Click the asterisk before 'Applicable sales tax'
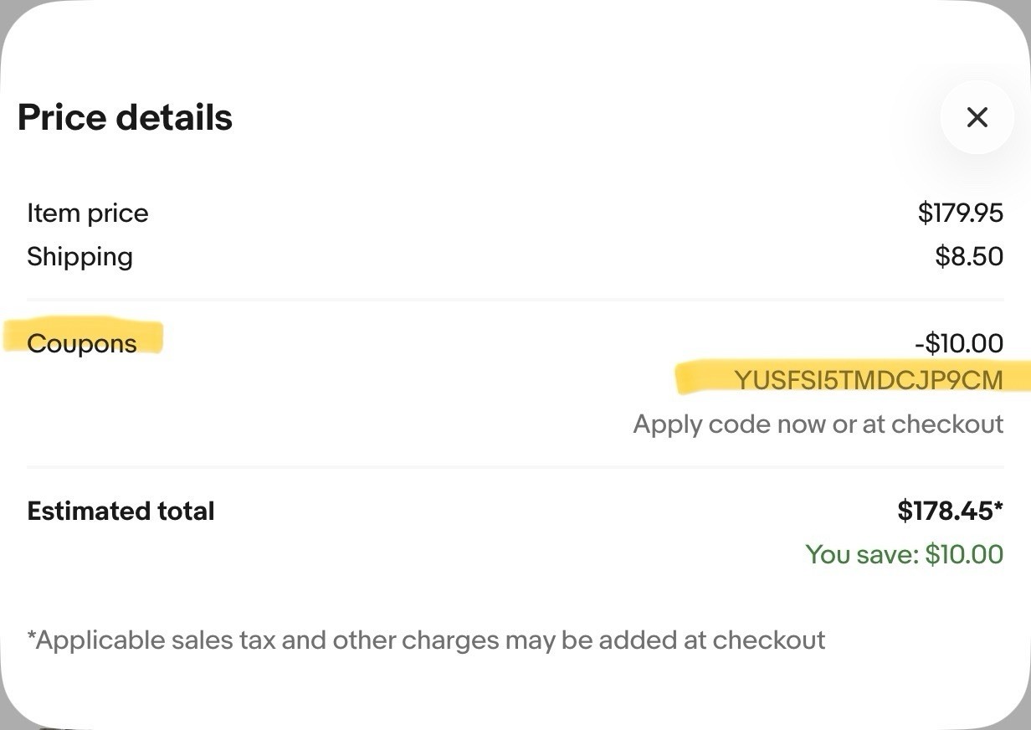The height and width of the screenshot is (730, 1031). click(x=31, y=636)
